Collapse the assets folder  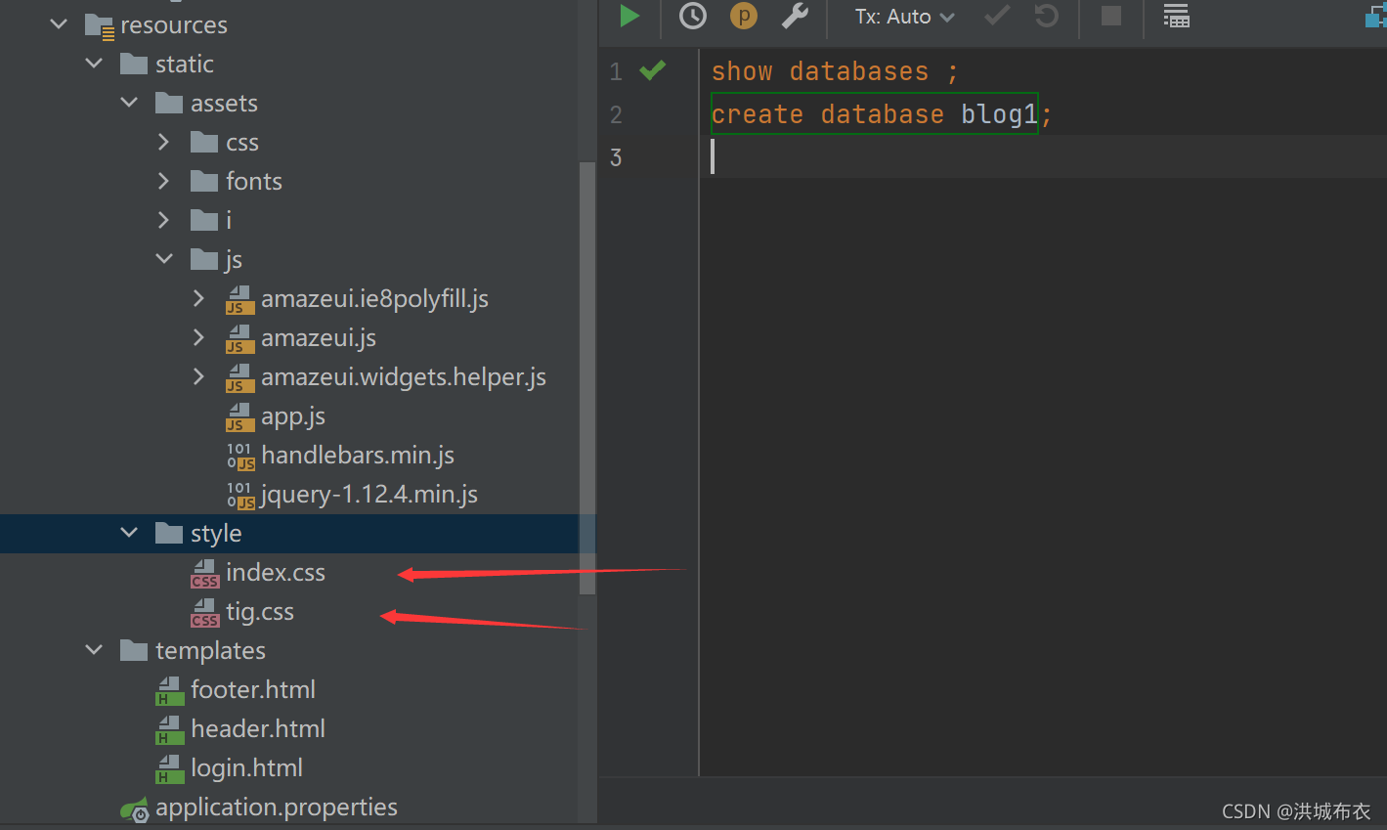point(129,103)
